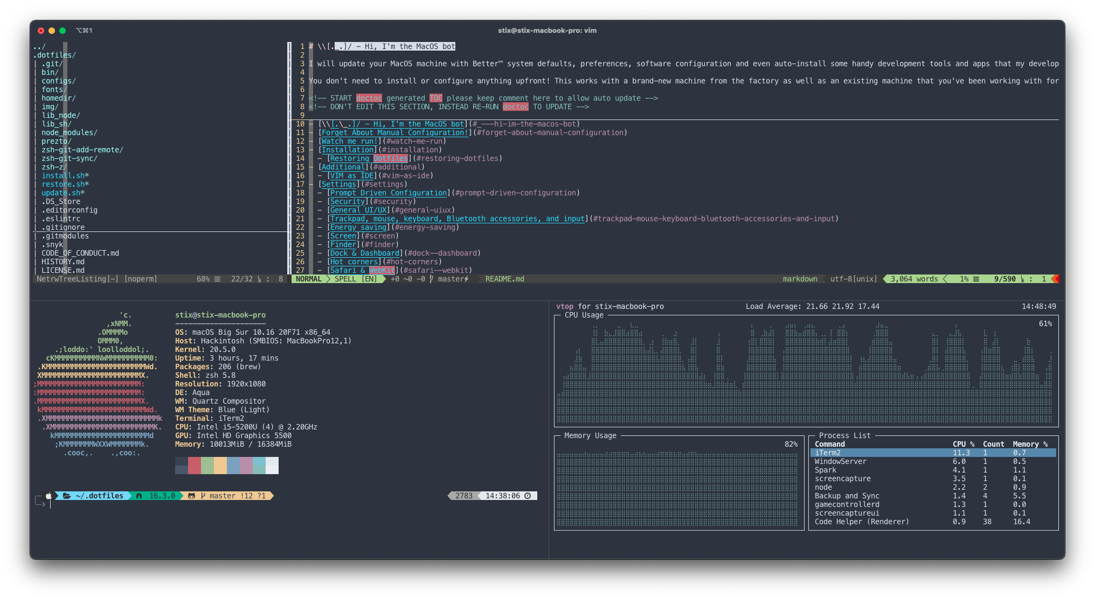The height and width of the screenshot is (599, 1095).
Task: Click the NORMAL mode indicator
Action: point(308,279)
